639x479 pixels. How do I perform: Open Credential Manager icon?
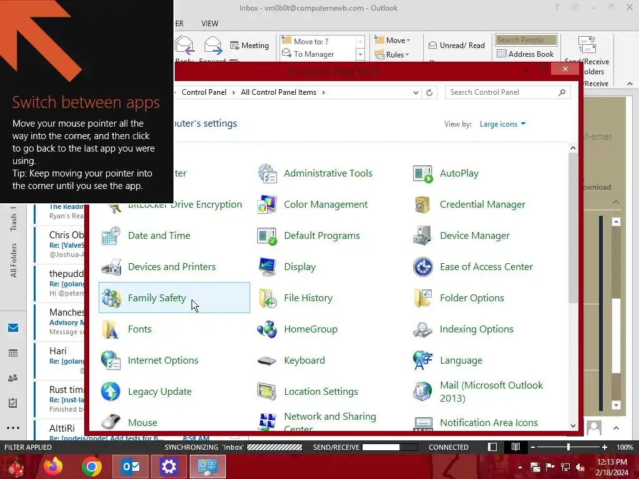click(422, 205)
